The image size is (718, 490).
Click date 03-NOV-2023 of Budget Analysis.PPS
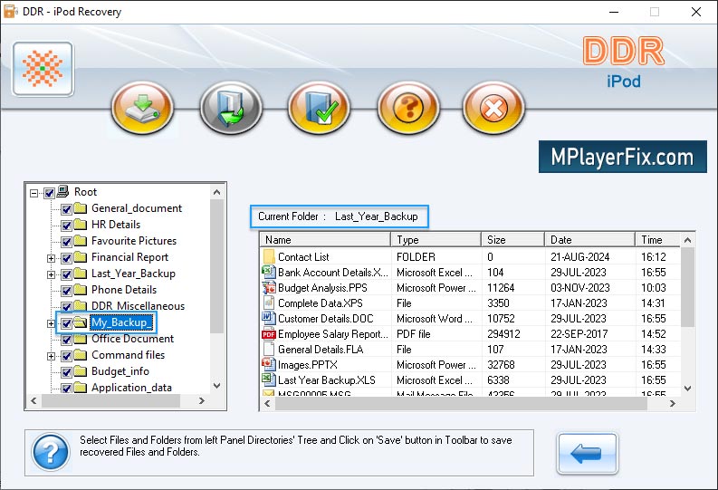(x=580, y=288)
